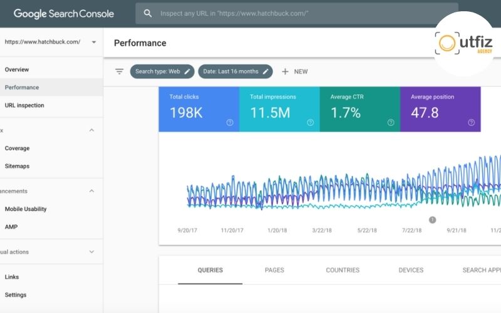Click the URL inspection search field
This screenshot has width=501, height=313.
297,13
